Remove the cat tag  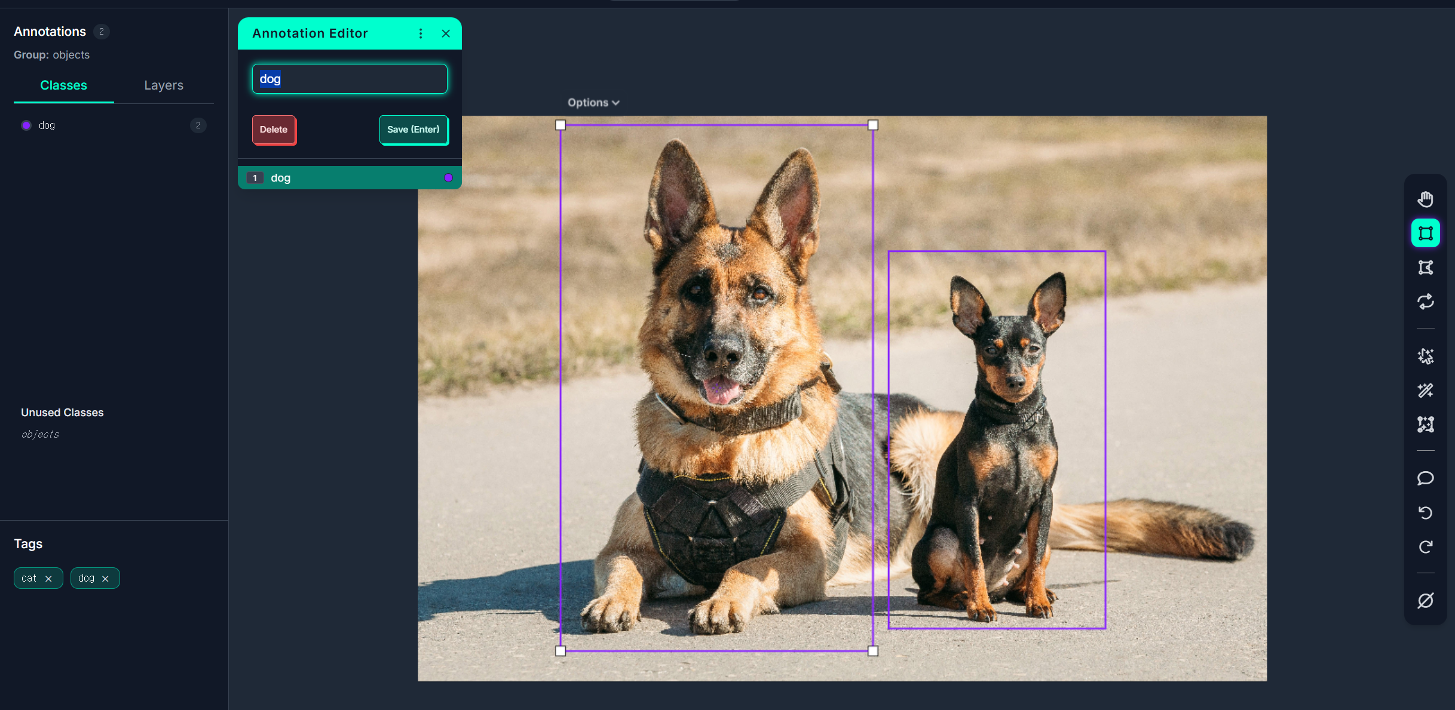[49, 579]
